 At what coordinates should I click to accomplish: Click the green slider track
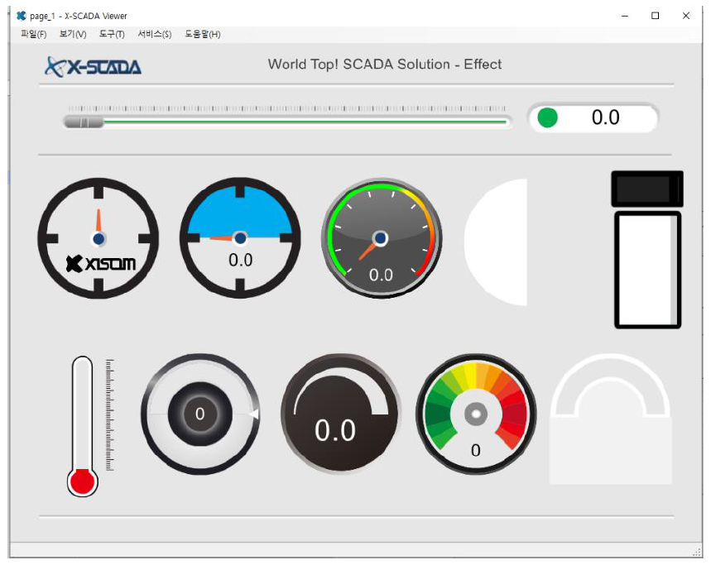click(x=305, y=122)
